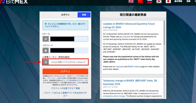Click the Eメール field label
The width and height of the screenshot is (196, 103).
tap(46, 34)
